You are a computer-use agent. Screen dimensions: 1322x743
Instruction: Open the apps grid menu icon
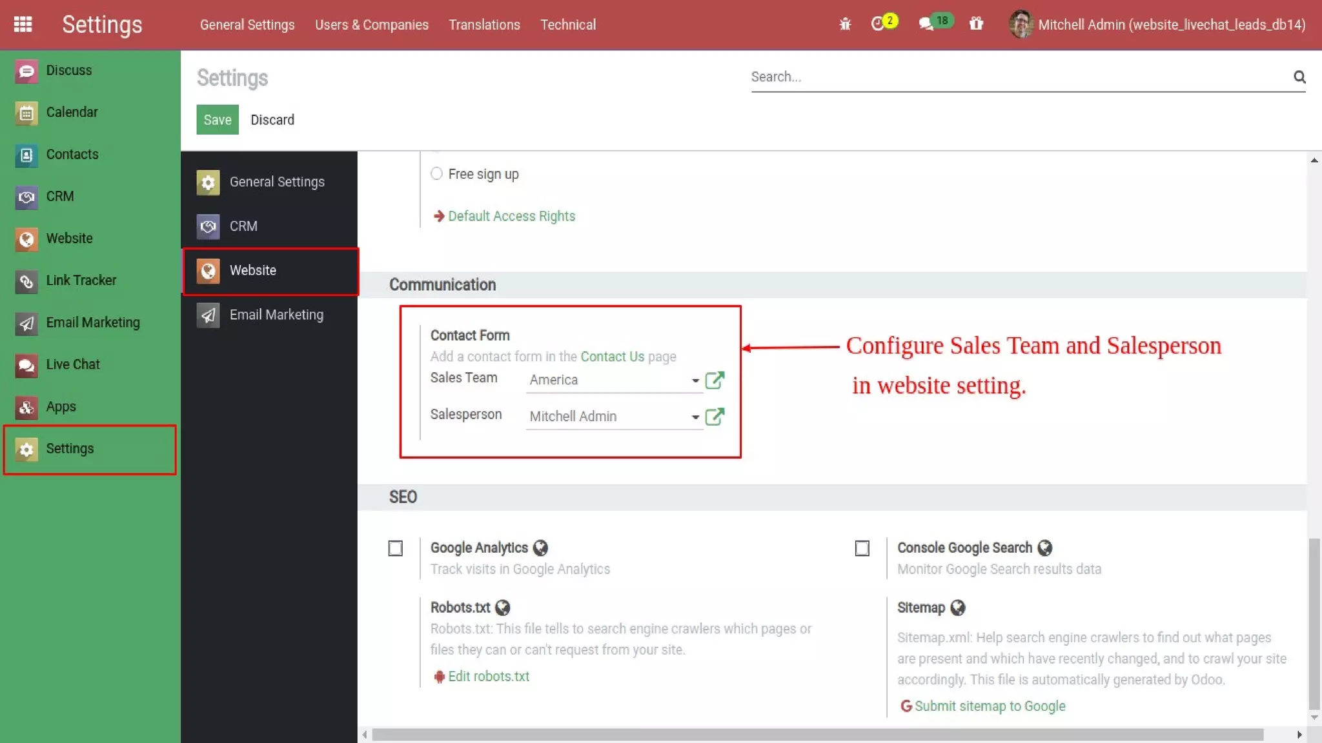(23, 25)
